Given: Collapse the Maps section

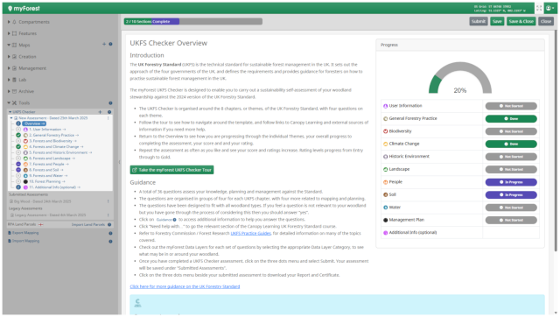Looking at the screenshot, I should tap(9, 45).
